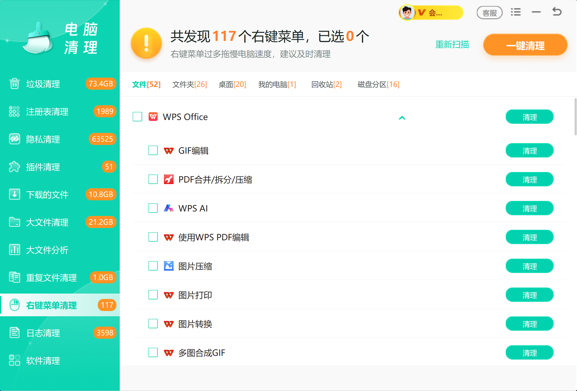
Task: Click 清理 button for WPS AI
Action: tap(529, 208)
